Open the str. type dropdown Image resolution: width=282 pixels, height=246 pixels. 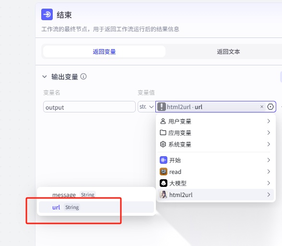point(146,107)
